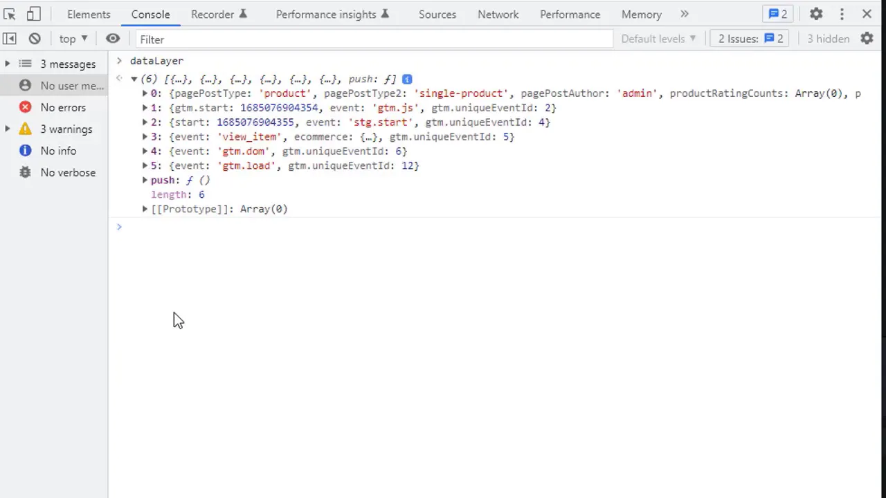Open DevTools settings gear icon
This screenshot has width=886, height=498.
click(816, 14)
